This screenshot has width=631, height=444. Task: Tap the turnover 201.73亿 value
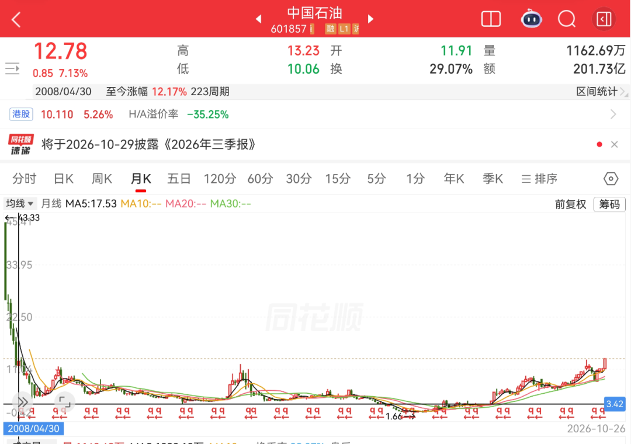599,69
